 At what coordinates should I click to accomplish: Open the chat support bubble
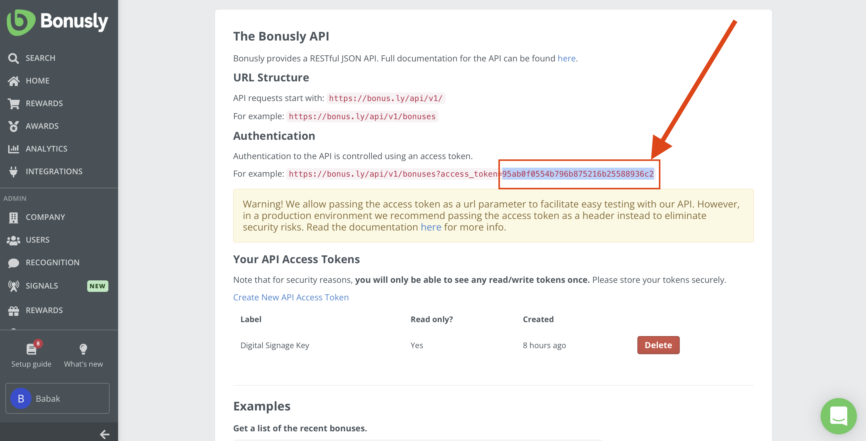tap(838, 416)
